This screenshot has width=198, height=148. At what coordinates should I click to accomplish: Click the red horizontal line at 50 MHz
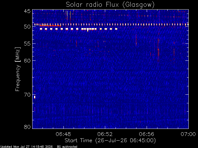50,26
